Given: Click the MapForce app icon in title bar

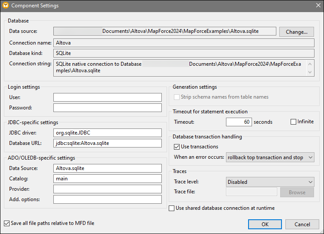Looking at the screenshot, I should click(6, 6).
